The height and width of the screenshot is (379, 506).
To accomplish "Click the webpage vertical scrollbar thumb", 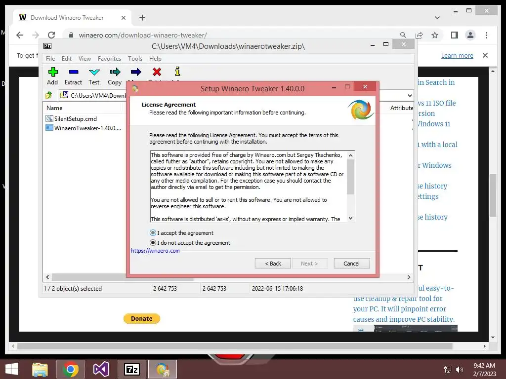I will (x=493, y=195).
